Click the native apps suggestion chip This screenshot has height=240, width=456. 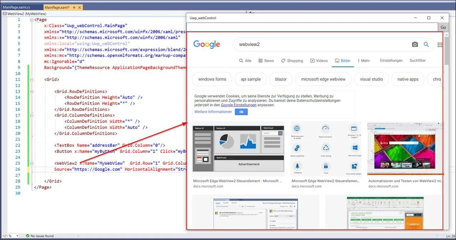click(408, 79)
